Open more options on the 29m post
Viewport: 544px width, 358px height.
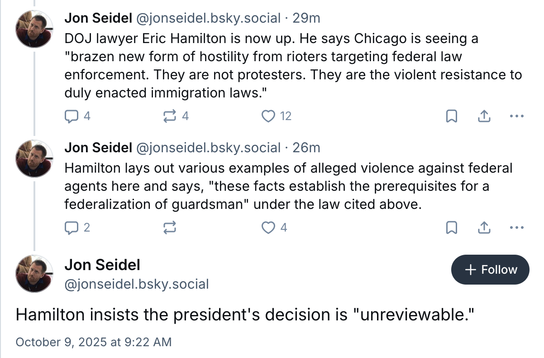pos(516,116)
